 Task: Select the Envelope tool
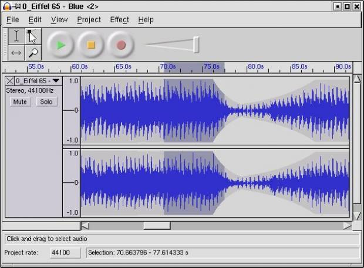tap(33, 36)
